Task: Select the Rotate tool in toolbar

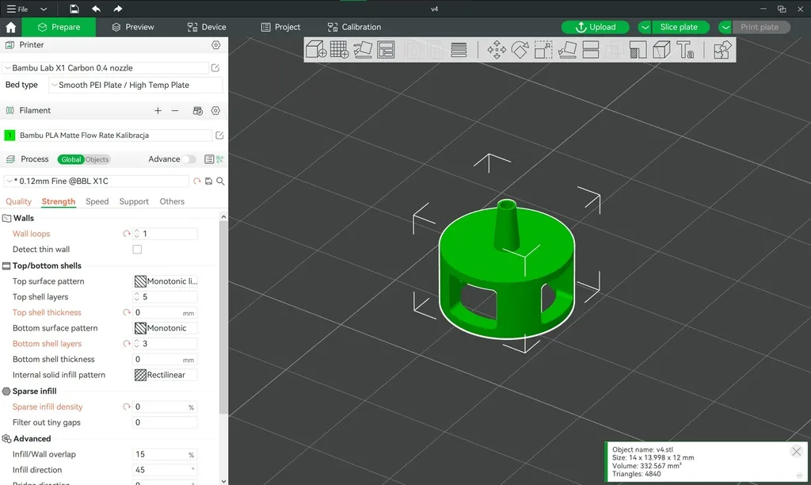Action: pos(520,50)
